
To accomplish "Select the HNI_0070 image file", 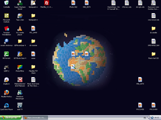I will pyautogui.click(x=140, y=79).
